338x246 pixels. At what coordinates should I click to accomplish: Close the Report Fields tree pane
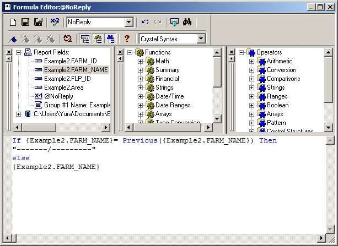9,52
